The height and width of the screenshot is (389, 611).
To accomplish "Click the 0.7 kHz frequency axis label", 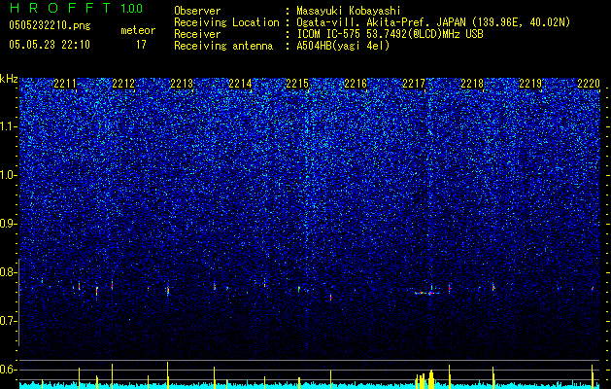I will point(9,321).
